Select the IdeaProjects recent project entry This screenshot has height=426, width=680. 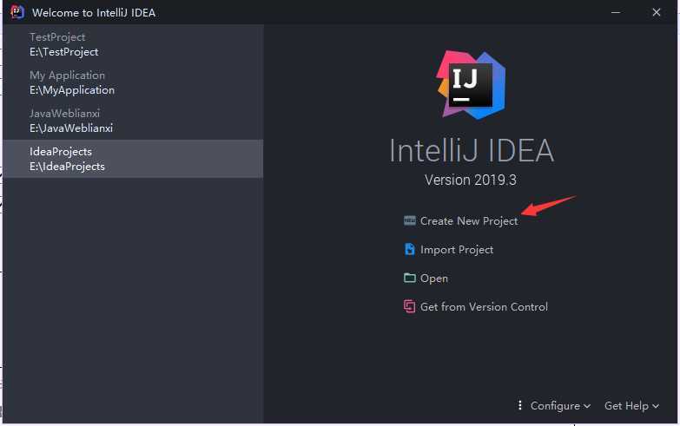(x=133, y=159)
